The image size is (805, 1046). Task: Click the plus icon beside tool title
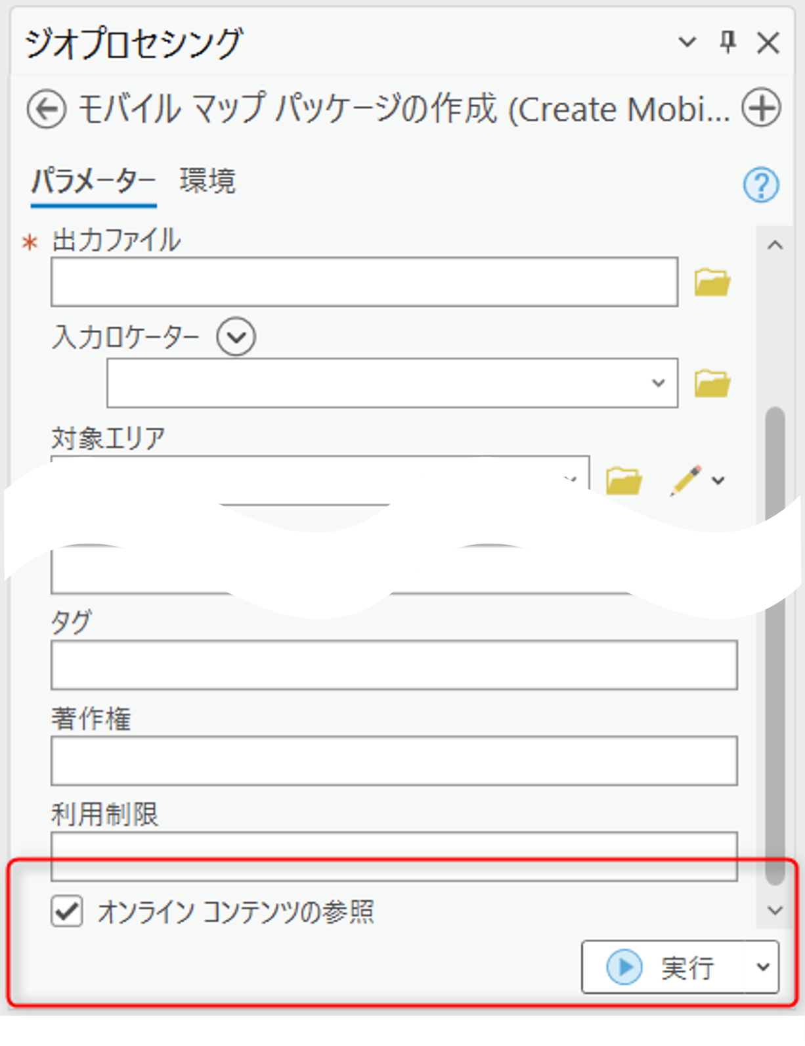[761, 108]
